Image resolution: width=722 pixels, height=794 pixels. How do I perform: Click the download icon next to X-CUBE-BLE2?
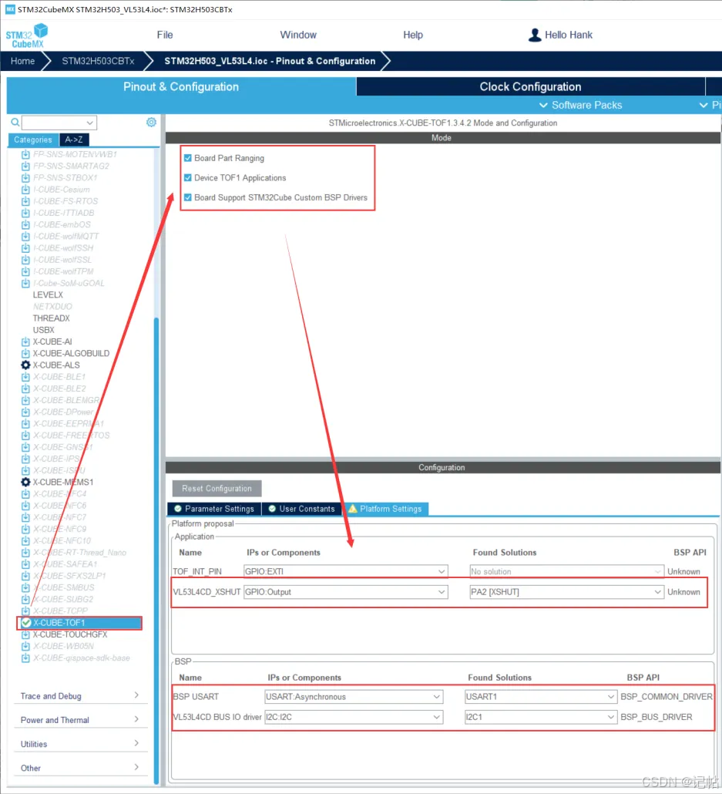pyautogui.click(x=25, y=389)
